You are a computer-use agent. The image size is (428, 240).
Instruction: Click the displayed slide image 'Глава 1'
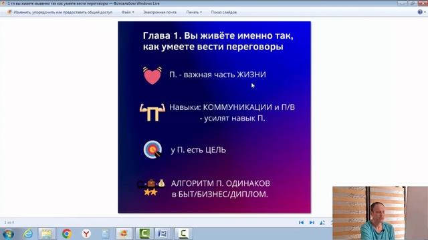click(214, 117)
